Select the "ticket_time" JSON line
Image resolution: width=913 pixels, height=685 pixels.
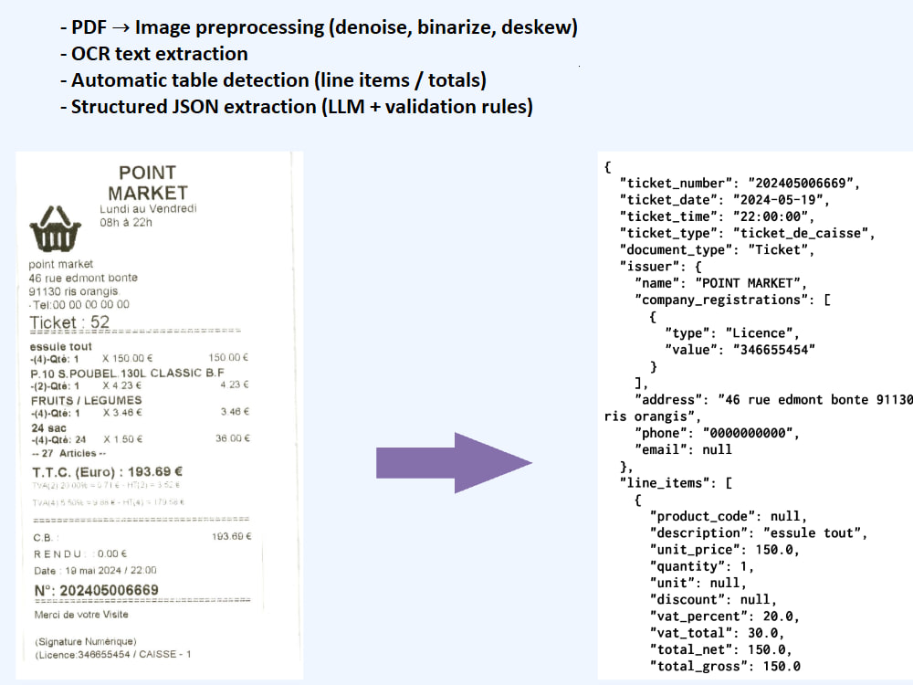(717, 216)
